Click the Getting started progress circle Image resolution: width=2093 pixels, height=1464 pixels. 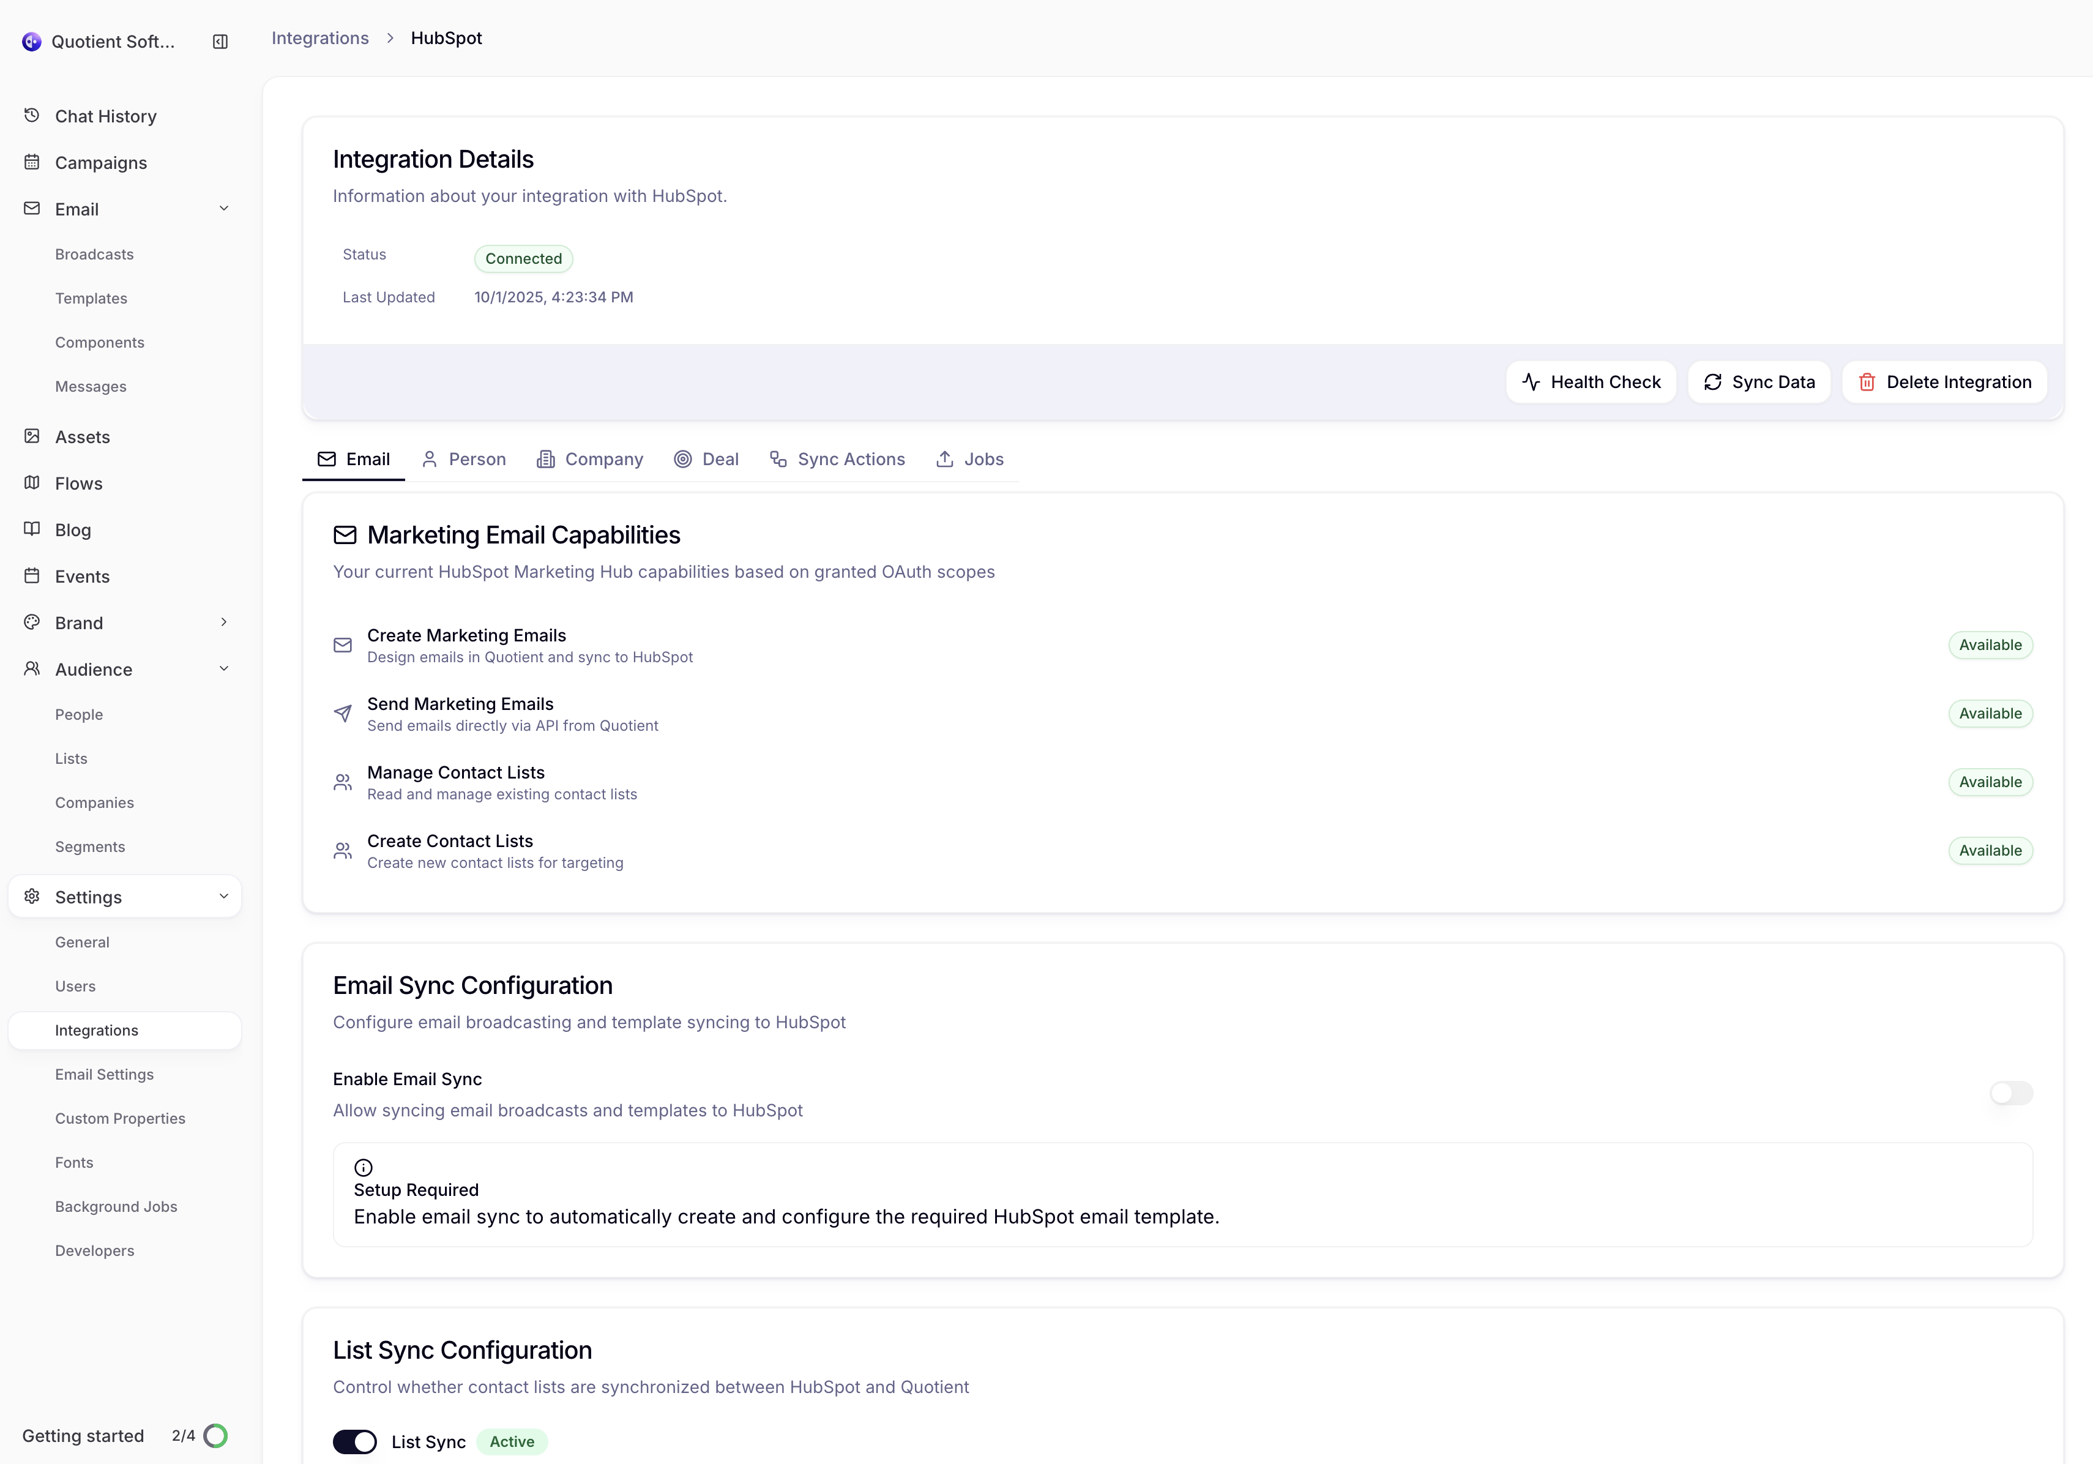click(x=216, y=1435)
